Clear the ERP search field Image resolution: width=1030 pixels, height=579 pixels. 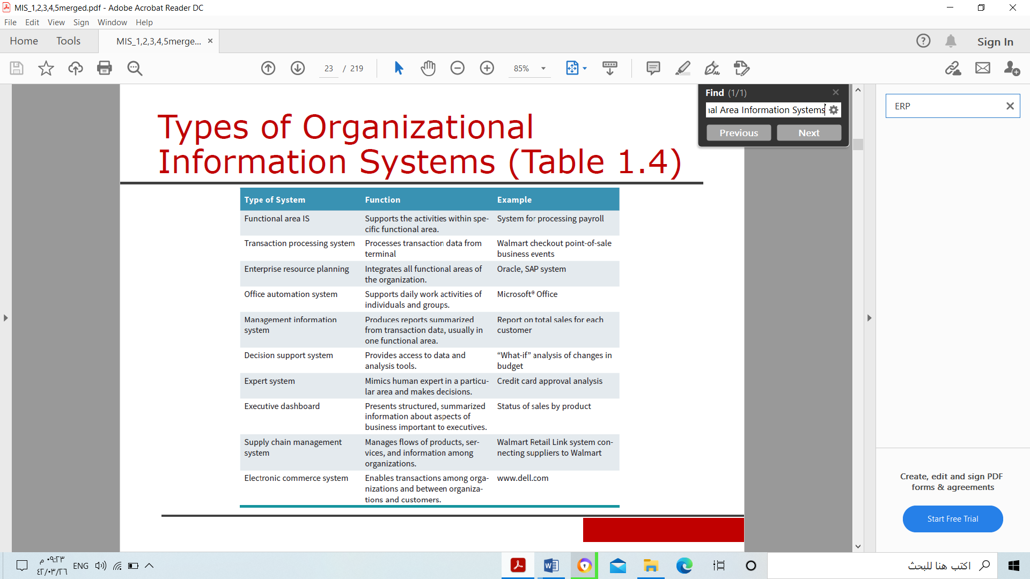click(x=1010, y=106)
